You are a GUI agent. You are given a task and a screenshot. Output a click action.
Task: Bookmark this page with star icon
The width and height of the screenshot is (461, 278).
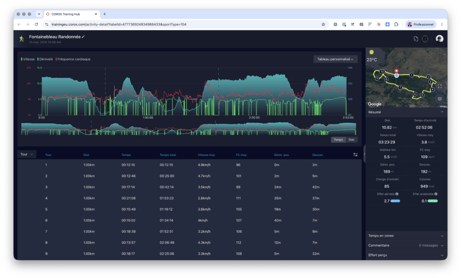click(323, 24)
